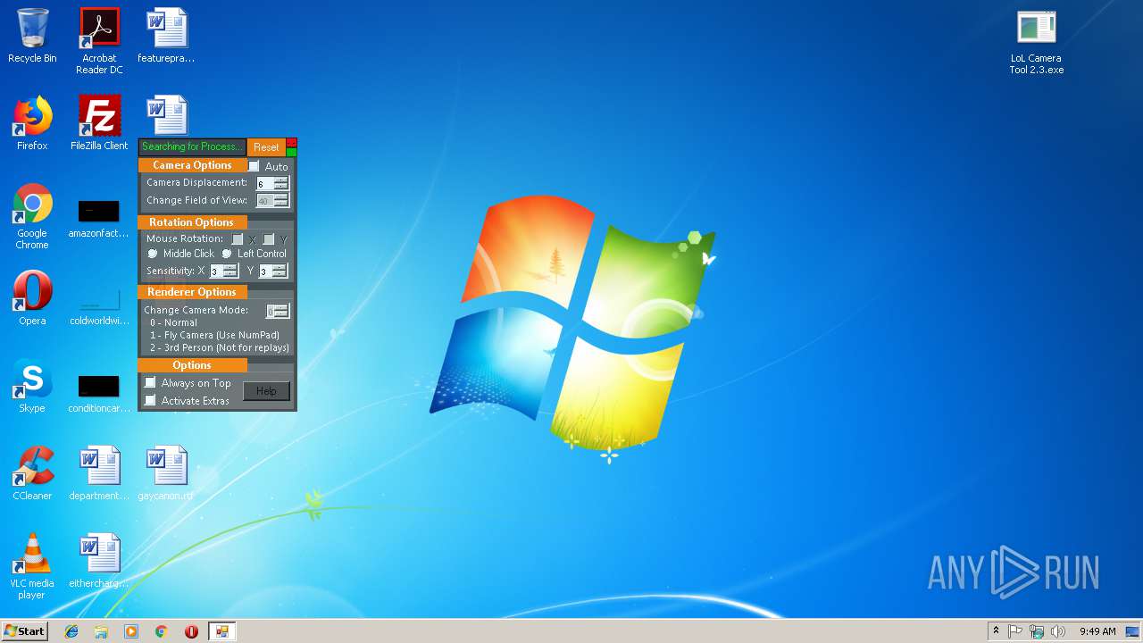Click the Sensitivity X value field
The width and height of the screenshot is (1143, 643).
[x=216, y=271]
